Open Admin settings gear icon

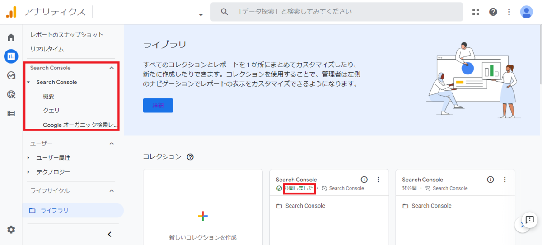[x=11, y=230]
